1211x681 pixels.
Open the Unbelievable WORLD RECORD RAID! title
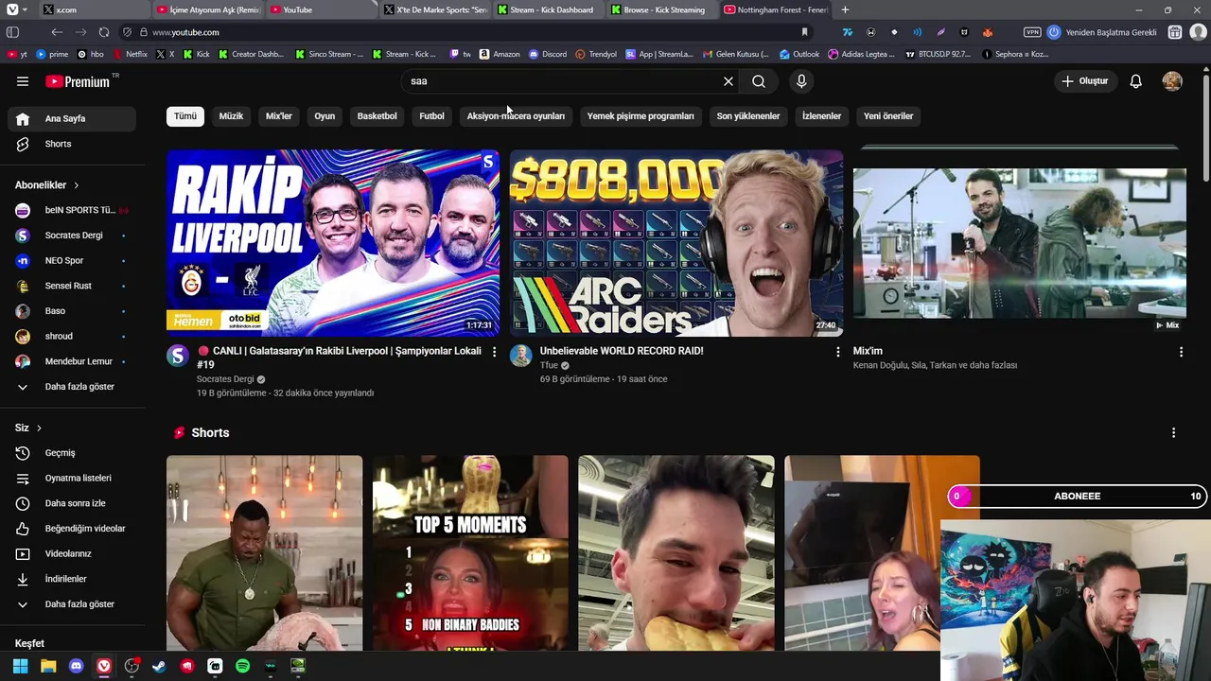tap(622, 351)
